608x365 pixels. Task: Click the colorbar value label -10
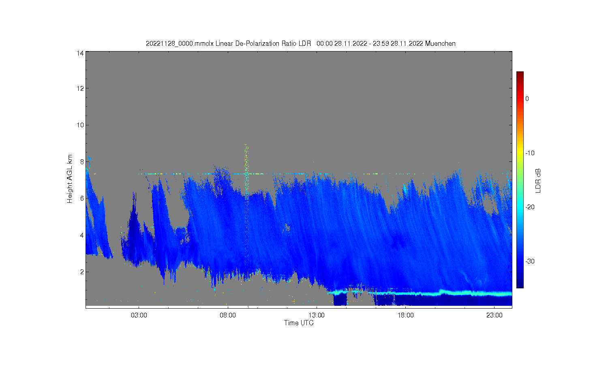pyautogui.click(x=530, y=153)
